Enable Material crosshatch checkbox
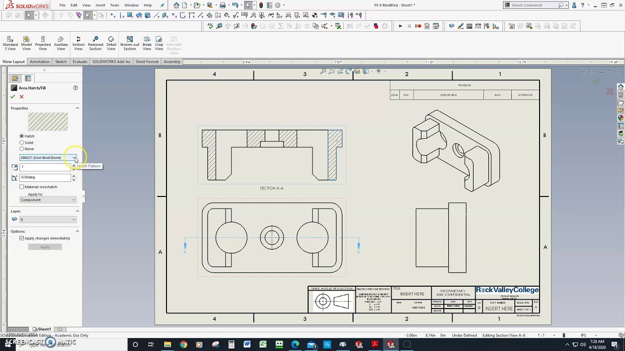The width and height of the screenshot is (625, 351). [22, 187]
